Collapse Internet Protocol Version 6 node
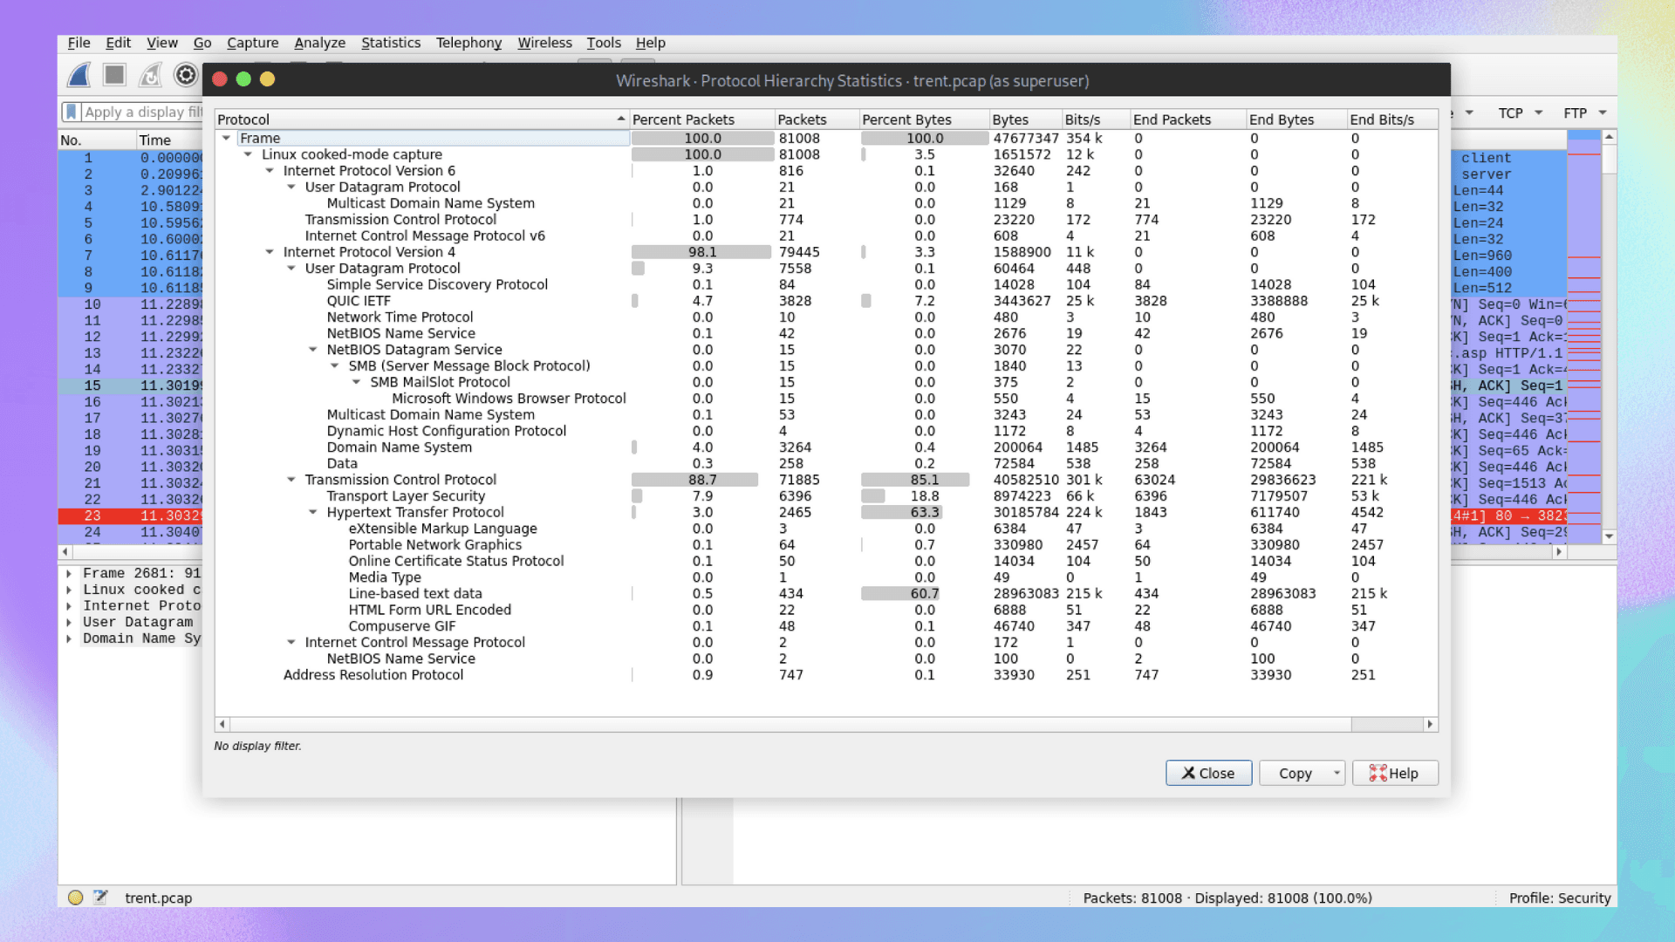Image resolution: width=1675 pixels, height=942 pixels. click(x=270, y=171)
